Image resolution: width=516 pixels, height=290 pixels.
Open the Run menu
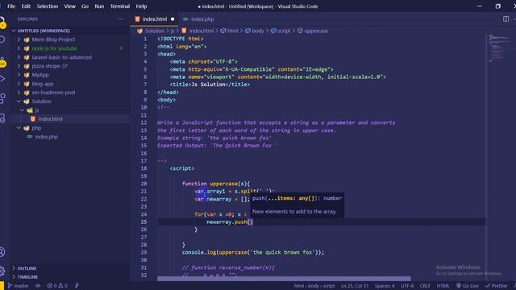coord(99,6)
